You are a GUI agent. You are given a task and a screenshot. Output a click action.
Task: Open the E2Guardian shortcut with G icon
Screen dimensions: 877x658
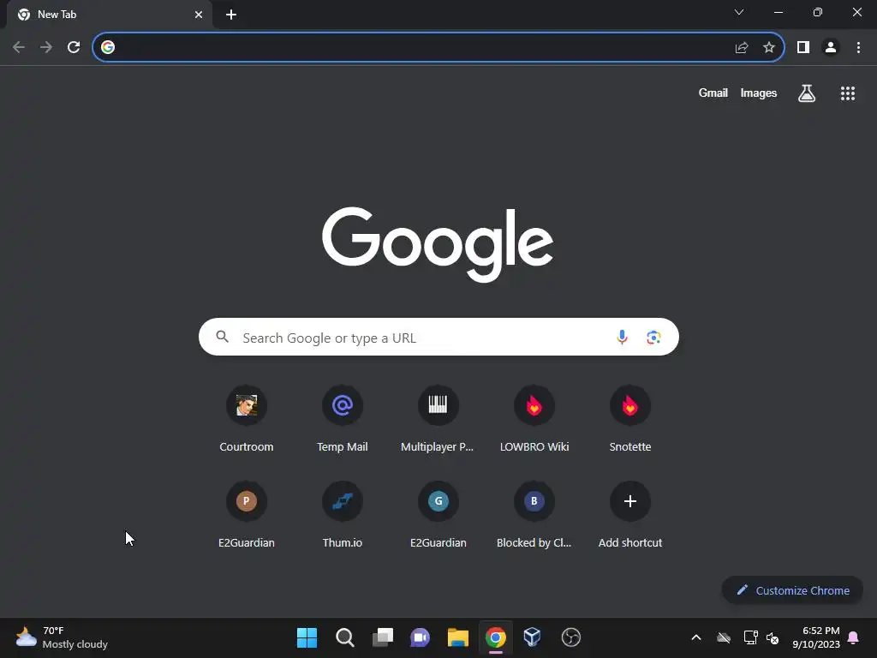pyautogui.click(x=438, y=514)
